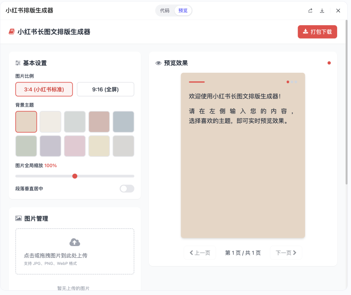The image size is (351, 295).
Task: Select the dusty pink background theme swatch
Action: [99, 122]
